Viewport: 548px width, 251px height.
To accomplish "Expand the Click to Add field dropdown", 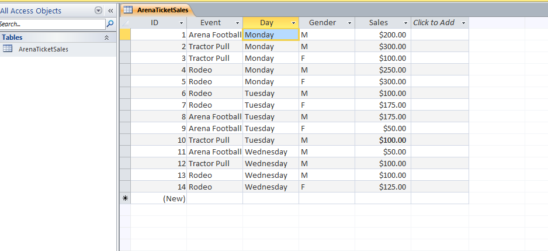I will click(x=463, y=23).
